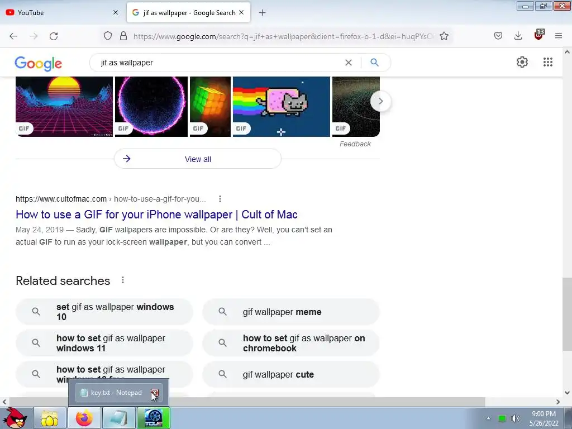Viewport: 572px width, 429px height.
Task: Open the cultofmac.com URL breadcrumb
Action: point(111,199)
